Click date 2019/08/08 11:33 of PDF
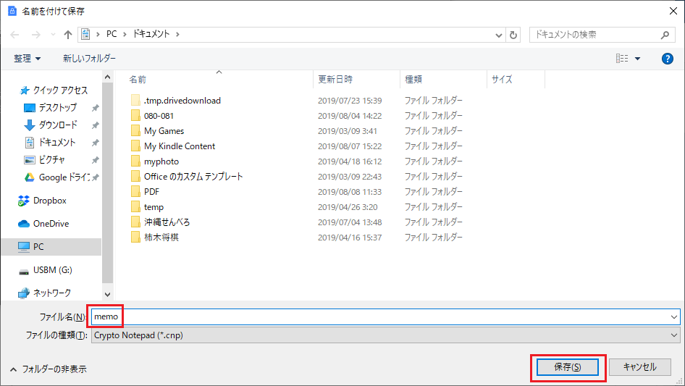Image resolution: width=685 pixels, height=386 pixels. point(350,192)
